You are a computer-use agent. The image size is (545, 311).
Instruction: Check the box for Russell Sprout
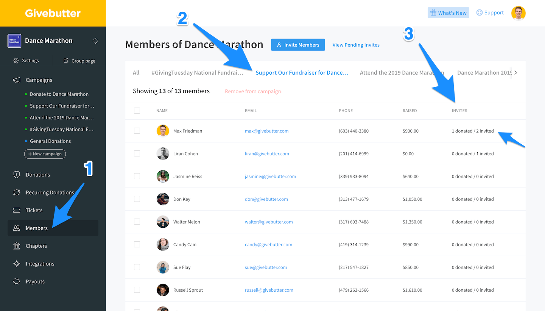[x=137, y=290]
